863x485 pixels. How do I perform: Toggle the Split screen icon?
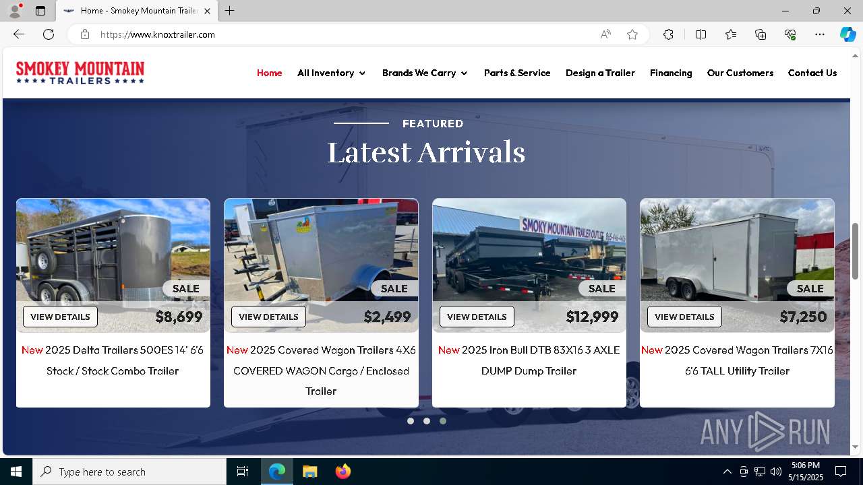[x=701, y=34]
